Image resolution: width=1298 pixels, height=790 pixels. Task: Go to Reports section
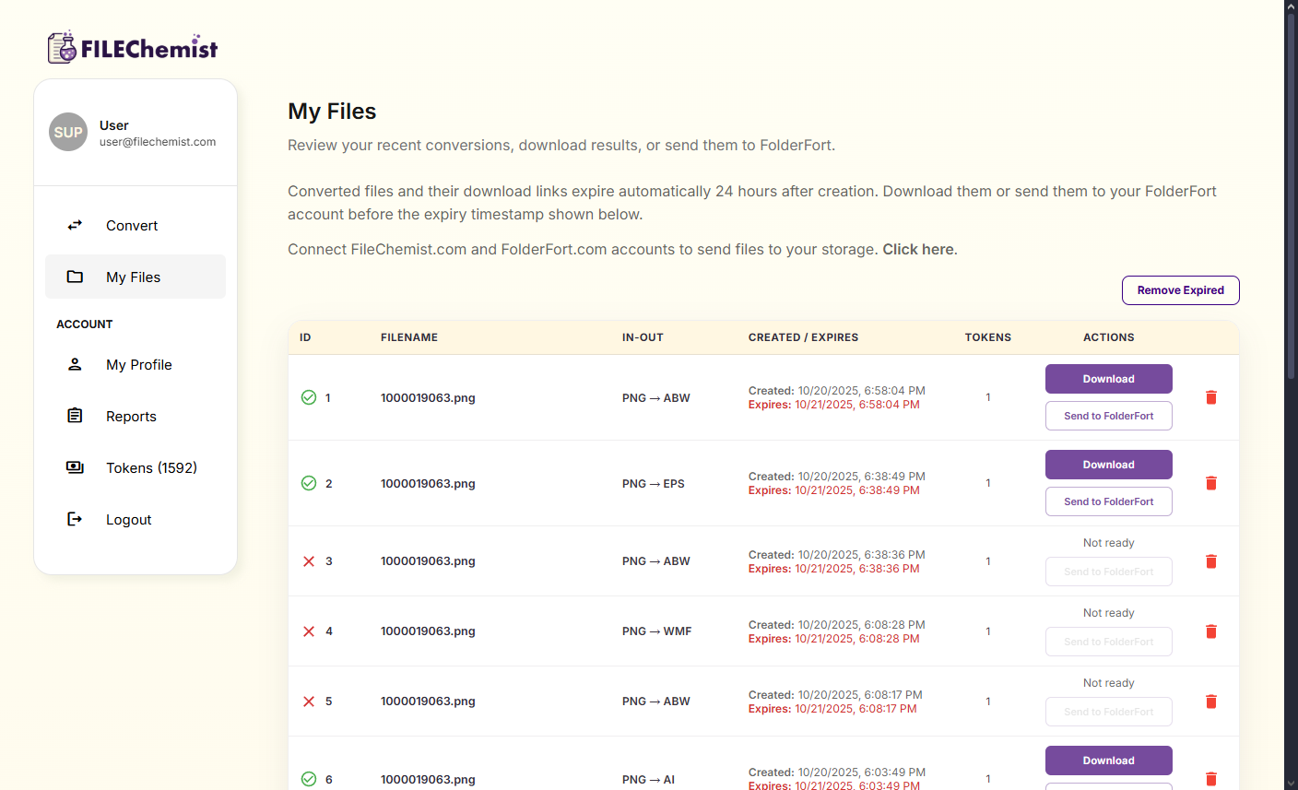131,417
